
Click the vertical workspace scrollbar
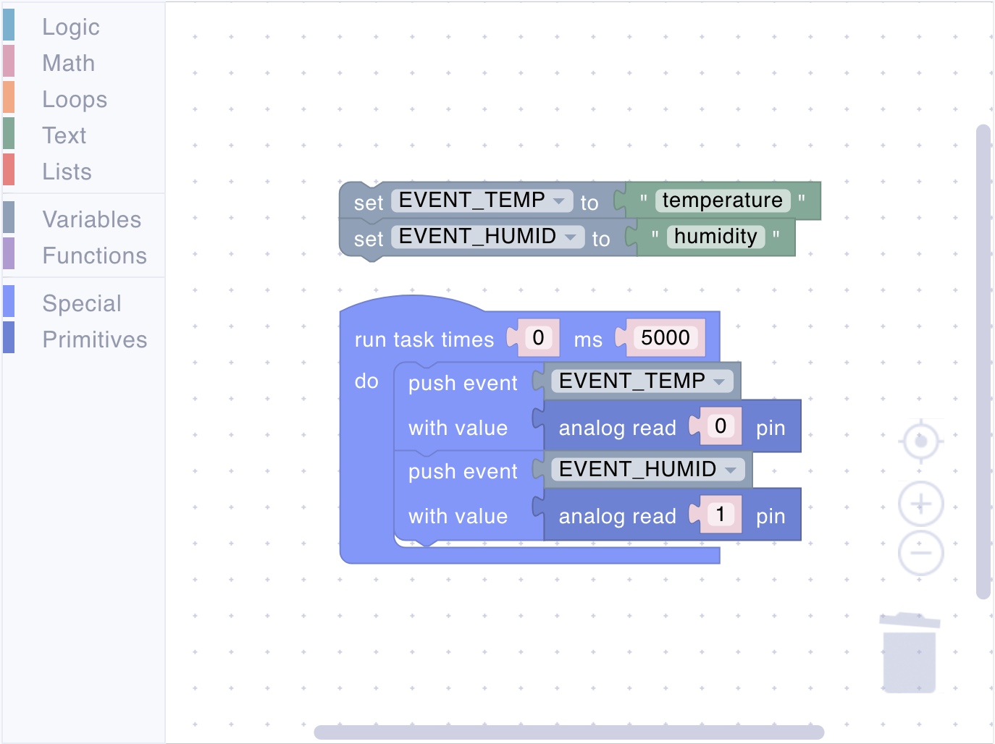point(983,362)
